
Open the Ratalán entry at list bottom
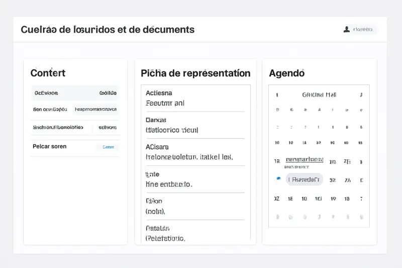click(x=195, y=233)
